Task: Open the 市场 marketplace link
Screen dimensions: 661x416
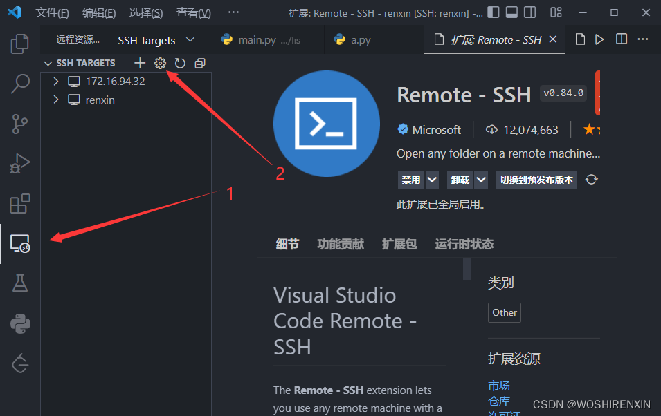Action: [x=499, y=386]
